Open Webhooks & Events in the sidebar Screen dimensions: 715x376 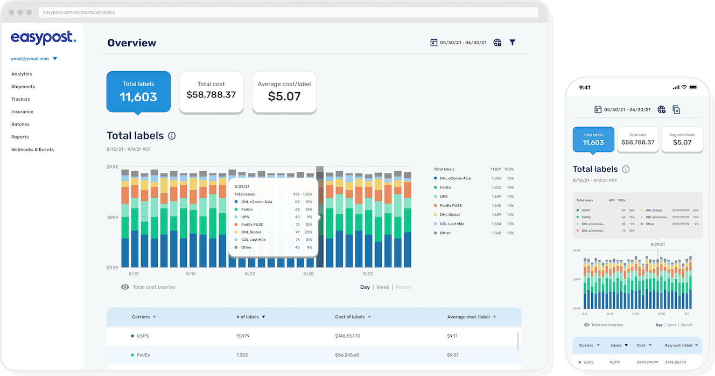click(33, 150)
